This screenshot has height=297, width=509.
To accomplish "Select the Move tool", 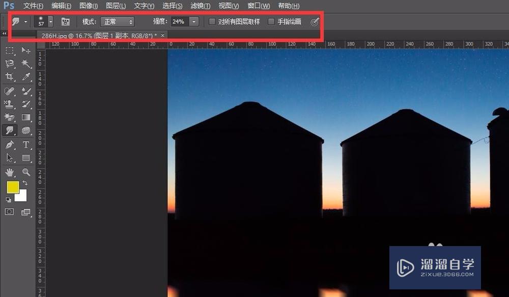I will pos(26,50).
